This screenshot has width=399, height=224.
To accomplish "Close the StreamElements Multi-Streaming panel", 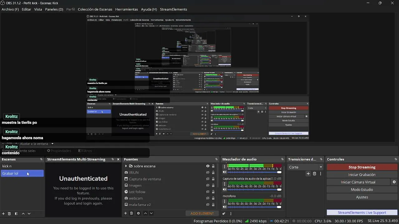I will click(x=118, y=159).
